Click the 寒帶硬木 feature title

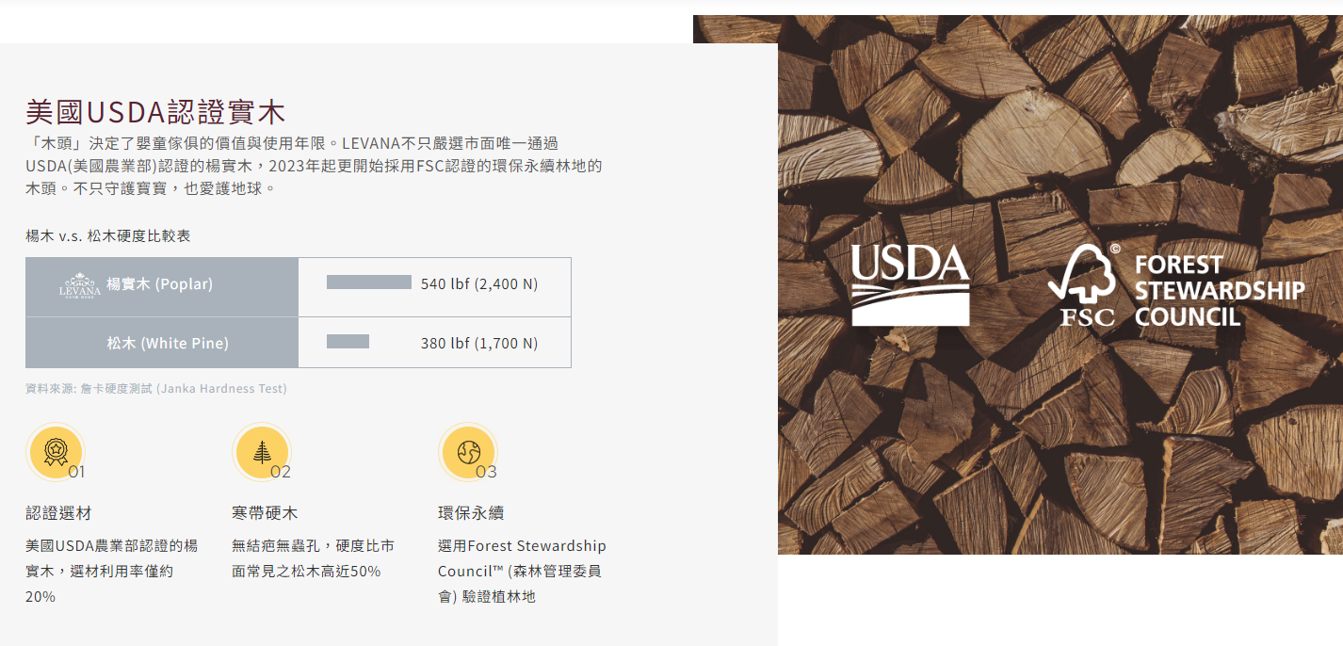pos(265,513)
